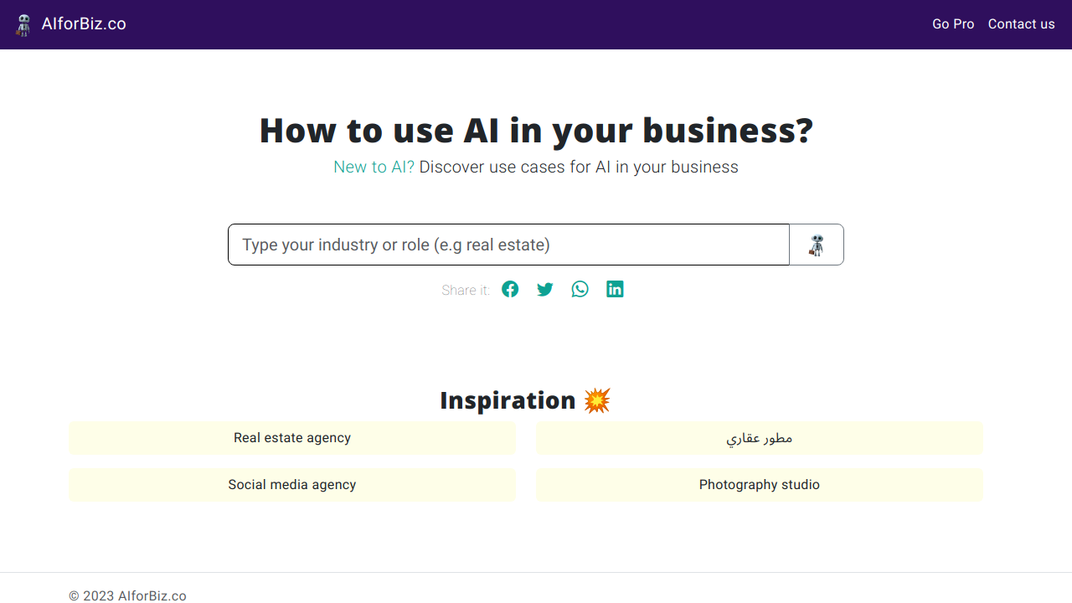Open the Go Pro menu item

coord(953,24)
